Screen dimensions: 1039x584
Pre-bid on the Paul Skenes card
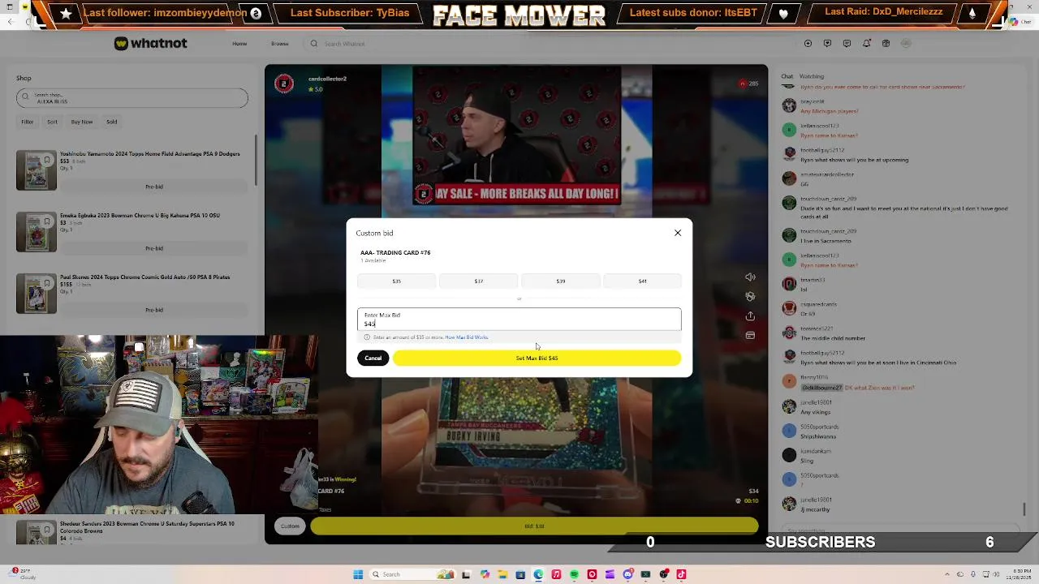point(154,310)
